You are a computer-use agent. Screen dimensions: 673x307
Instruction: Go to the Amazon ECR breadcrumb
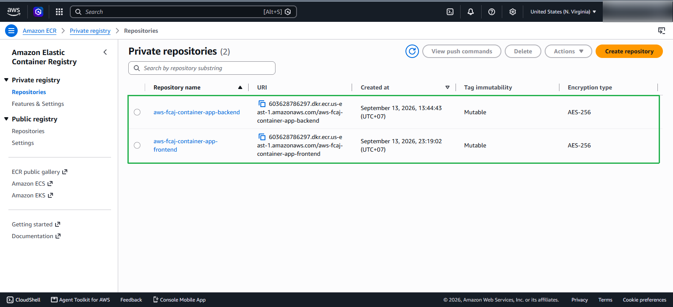click(x=40, y=31)
